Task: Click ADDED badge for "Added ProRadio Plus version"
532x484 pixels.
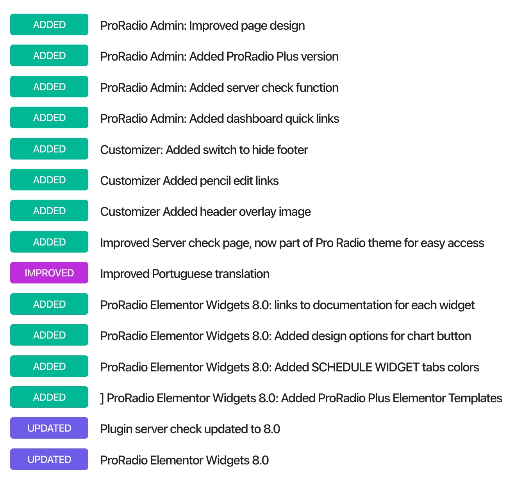Action: (49, 56)
